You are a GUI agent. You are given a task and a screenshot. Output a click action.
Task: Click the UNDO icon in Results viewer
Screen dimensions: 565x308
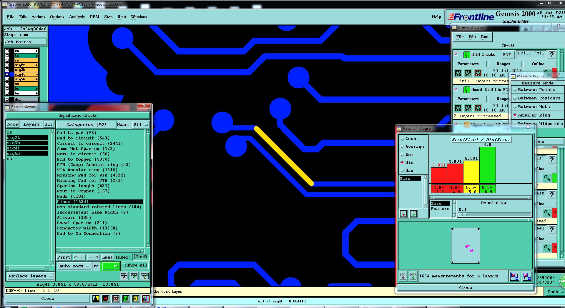coord(145,276)
